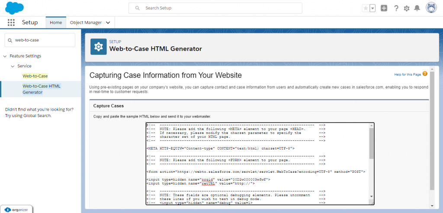Click the gear icon beside the page title
The width and height of the screenshot is (443, 213).
(x=98, y=47)
